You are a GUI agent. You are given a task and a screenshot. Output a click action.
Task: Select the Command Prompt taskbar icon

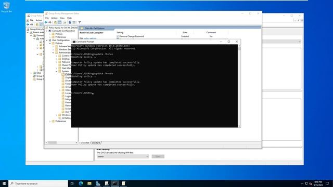(x=115, y=183)
